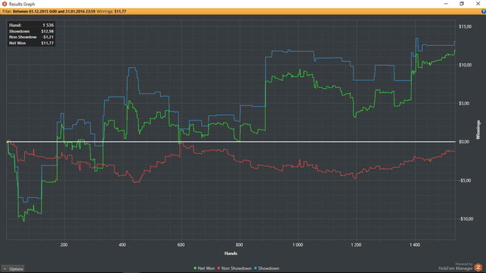The height and width of the screenshot is (273, 486).
Task: Toggle the Net Won legend entry
Action: tap(204, 268)
